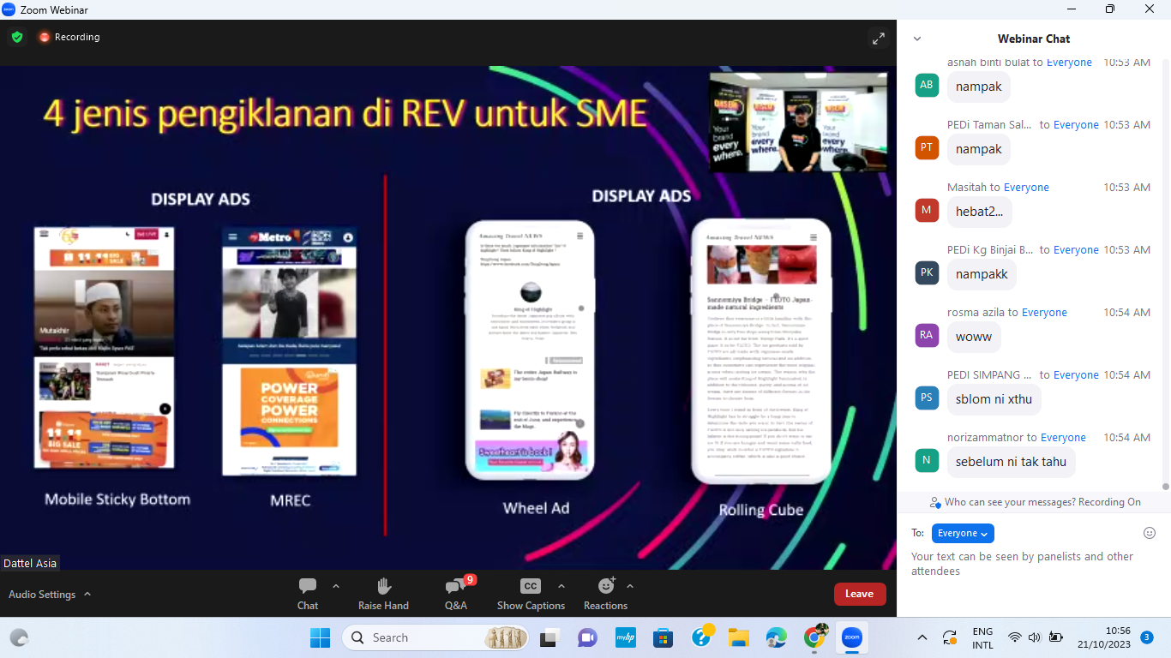This screenshot has height=658, width=1171.
Task: Click Everyone link in Masitah's message
Action: point(1026,187)
